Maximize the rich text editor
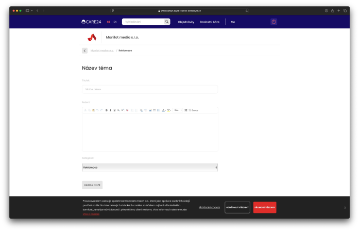 tap(186, 110)
